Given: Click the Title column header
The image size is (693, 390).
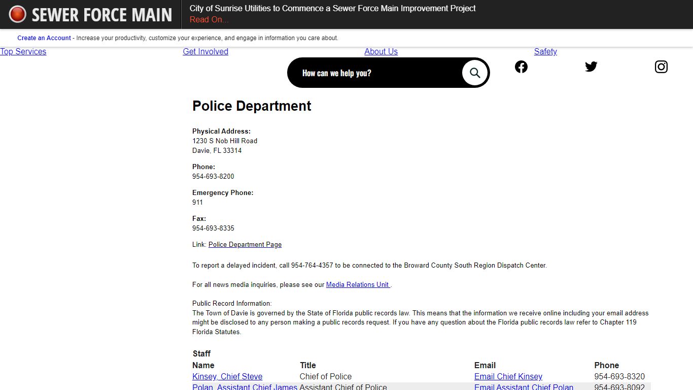Looking at the screenshot, I should coord(308,365).
